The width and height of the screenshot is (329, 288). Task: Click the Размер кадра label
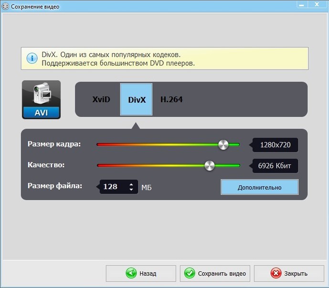point(54,144)
